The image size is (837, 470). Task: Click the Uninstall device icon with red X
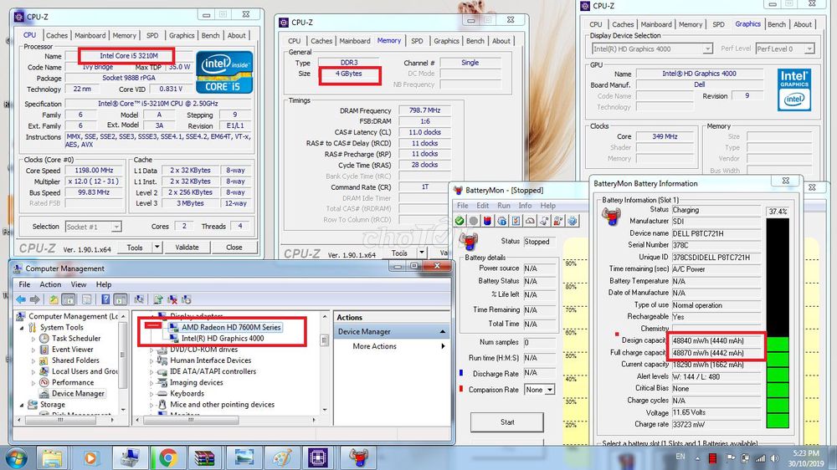[x=172, y=299]
